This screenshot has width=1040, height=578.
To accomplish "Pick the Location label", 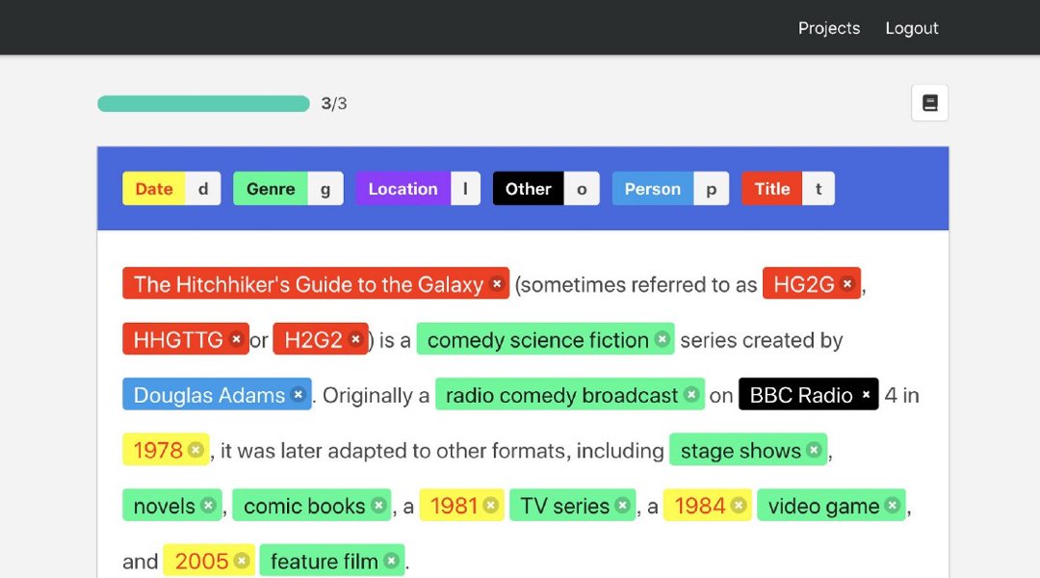I will [403, 189].
